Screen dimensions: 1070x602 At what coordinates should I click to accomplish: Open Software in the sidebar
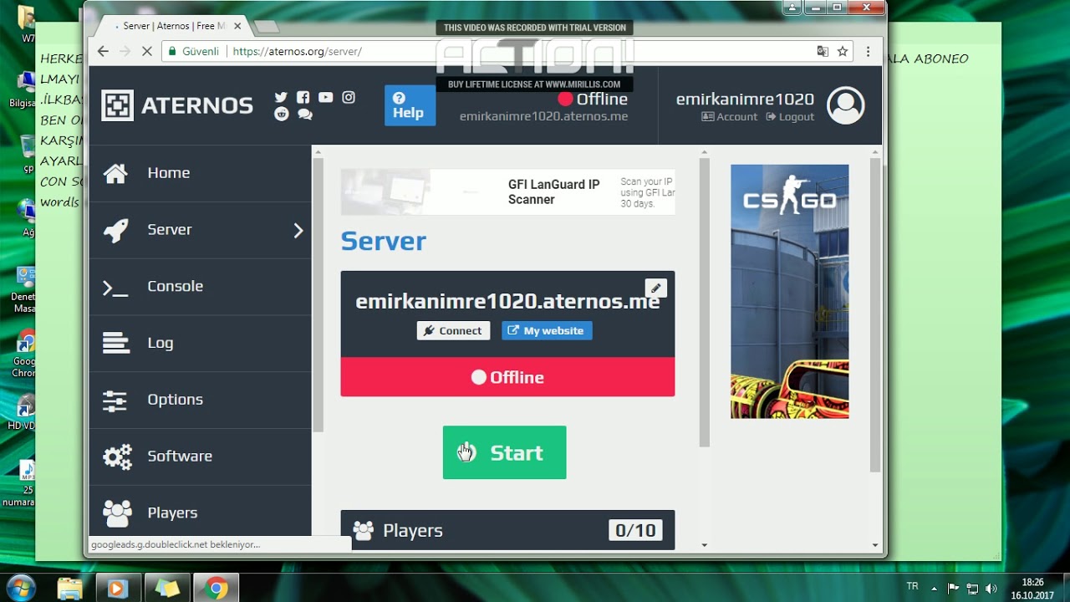point(200,457)
